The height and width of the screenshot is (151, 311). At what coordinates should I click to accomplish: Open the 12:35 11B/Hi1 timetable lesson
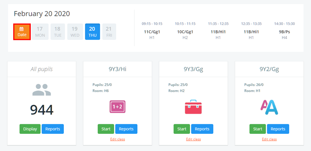pyautogui.click(x=251, y=31)
